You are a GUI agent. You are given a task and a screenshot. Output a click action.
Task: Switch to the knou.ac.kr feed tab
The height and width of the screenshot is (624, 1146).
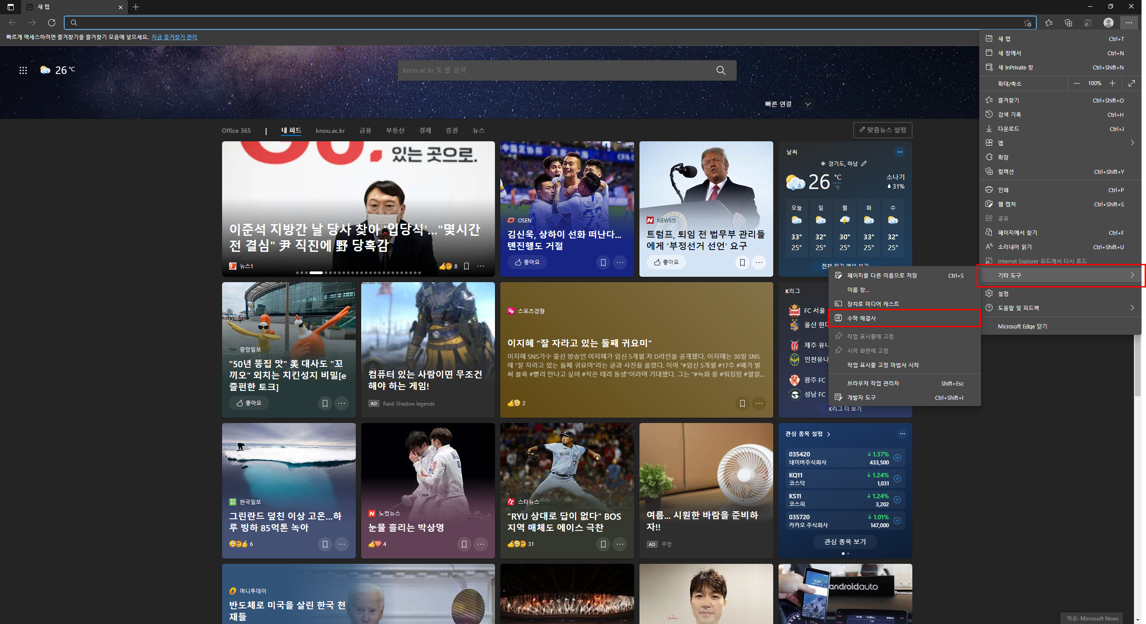[330, 131]
